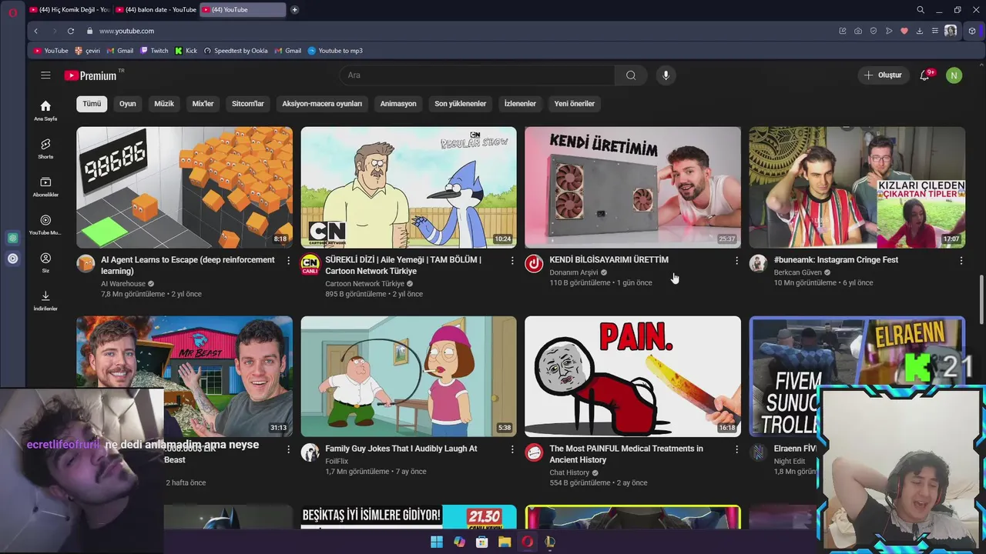Switch to balon date browser tab

coord(156,10)
